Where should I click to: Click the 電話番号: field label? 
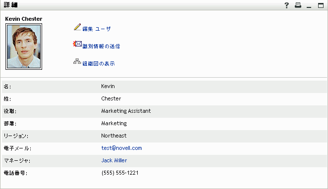(x=15, y=173)
